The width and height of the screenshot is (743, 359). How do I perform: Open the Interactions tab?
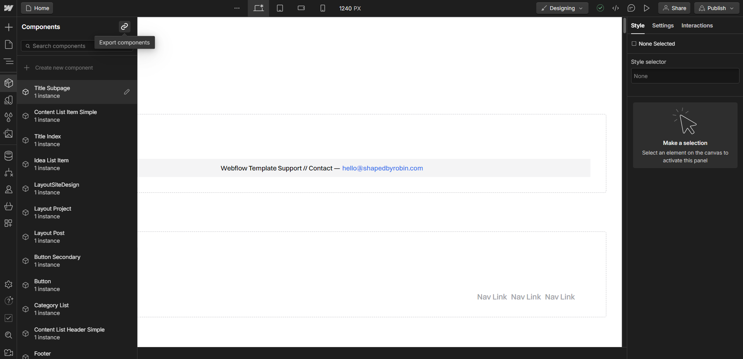(x=697, y=26)
